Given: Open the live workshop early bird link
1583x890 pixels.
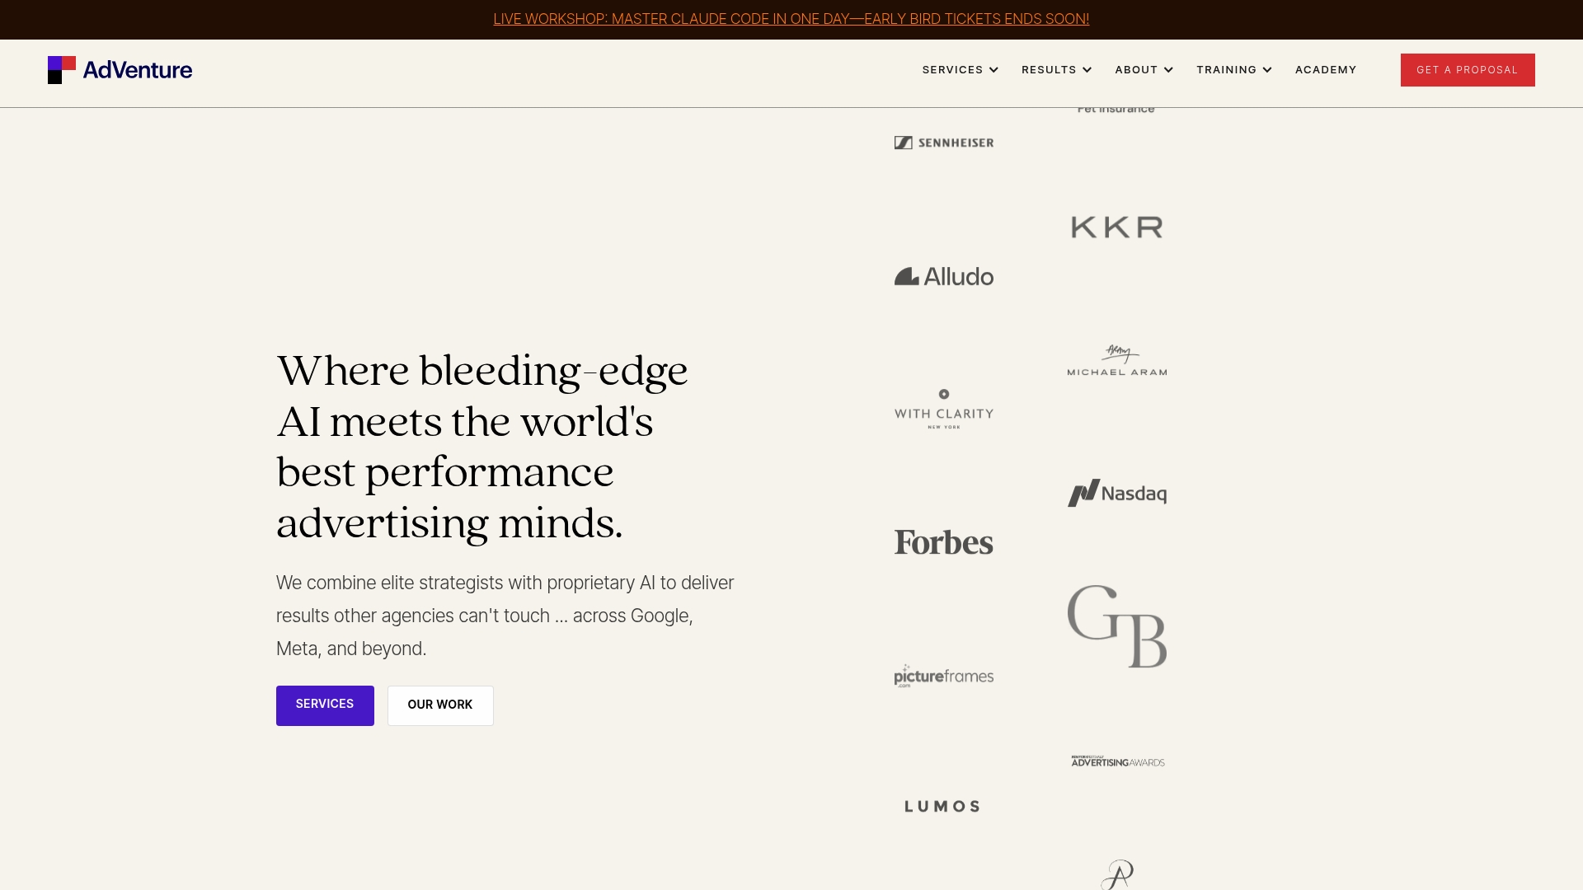Looking at the screenshot, I should 791,19.
